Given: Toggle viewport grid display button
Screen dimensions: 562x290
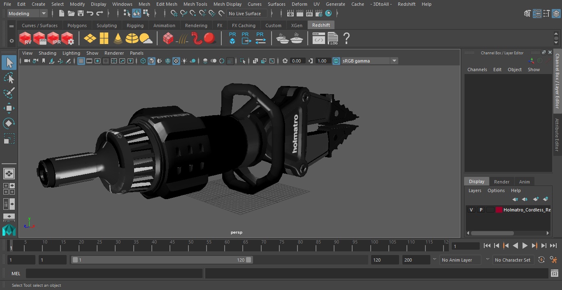Looking at the screenshot, I should [x=81, y=61].
